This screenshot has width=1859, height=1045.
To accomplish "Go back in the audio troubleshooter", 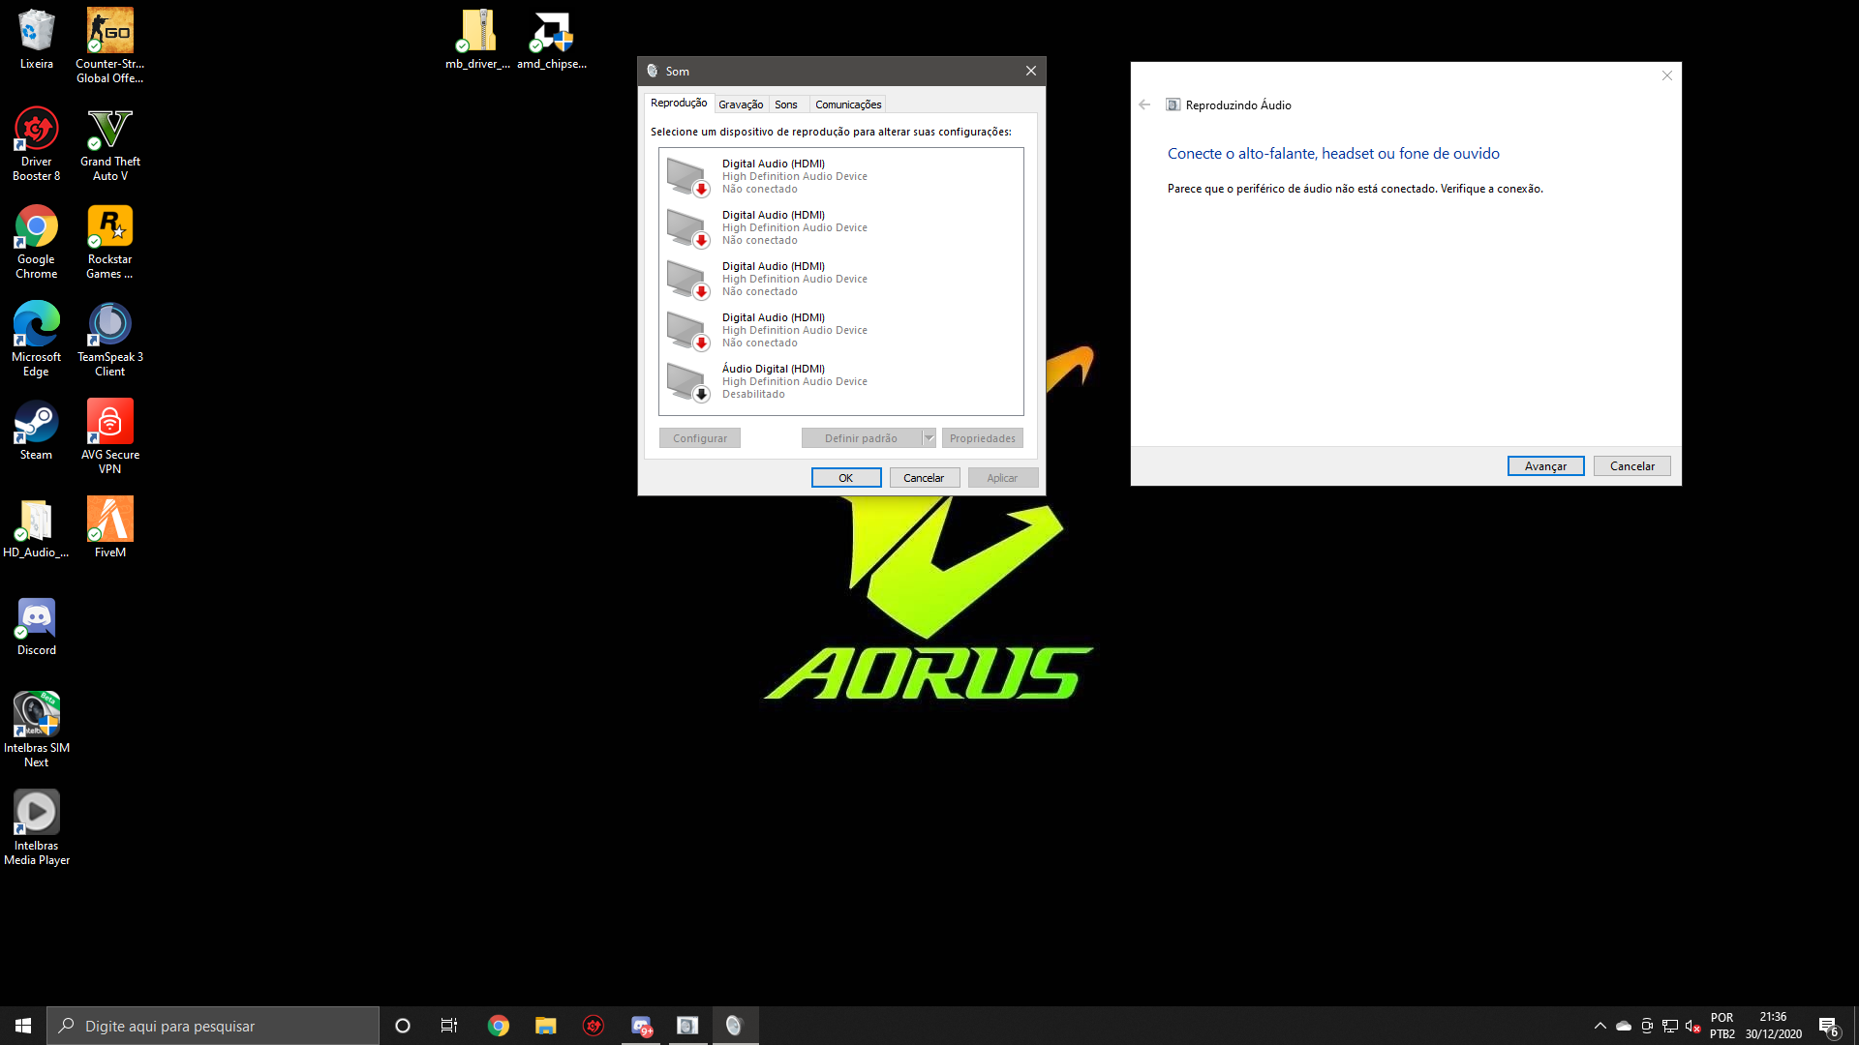I will click(x=1145, y=104).
